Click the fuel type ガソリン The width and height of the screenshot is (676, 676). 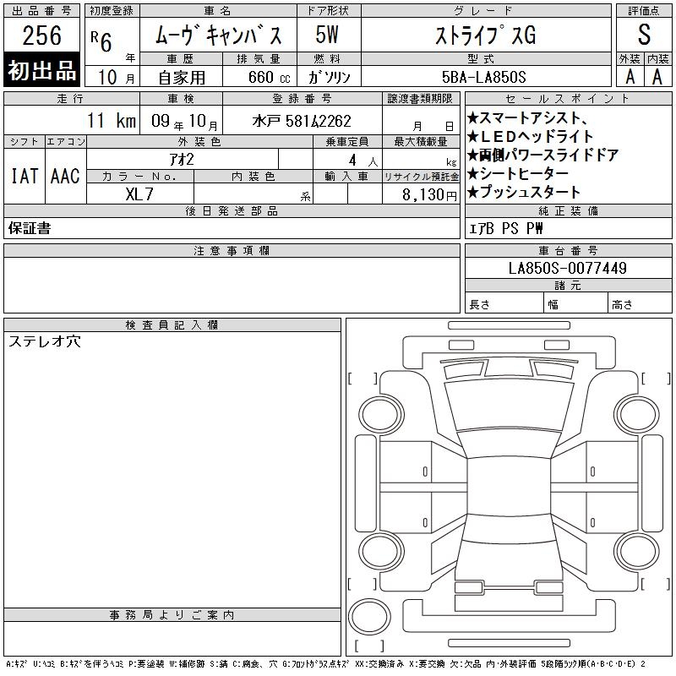click(x=329, y=78)
